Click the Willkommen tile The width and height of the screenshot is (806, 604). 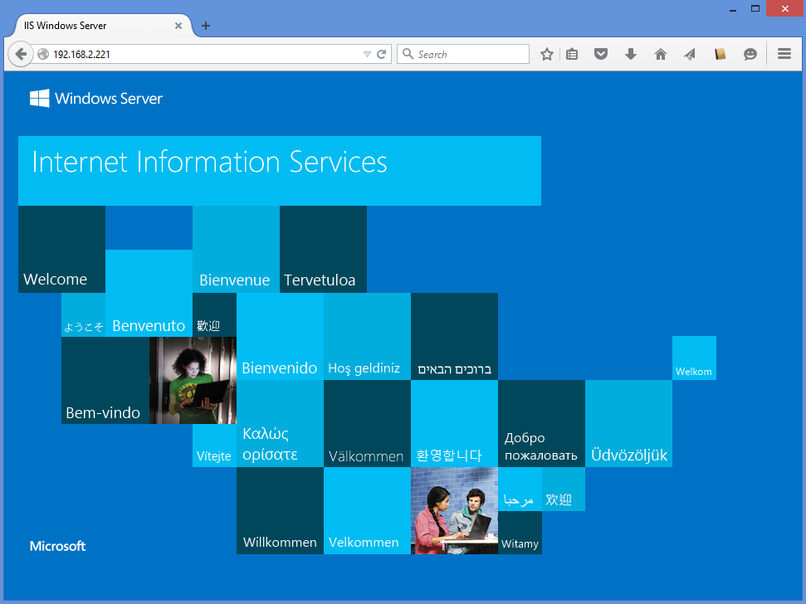click(x=280, y=511)
